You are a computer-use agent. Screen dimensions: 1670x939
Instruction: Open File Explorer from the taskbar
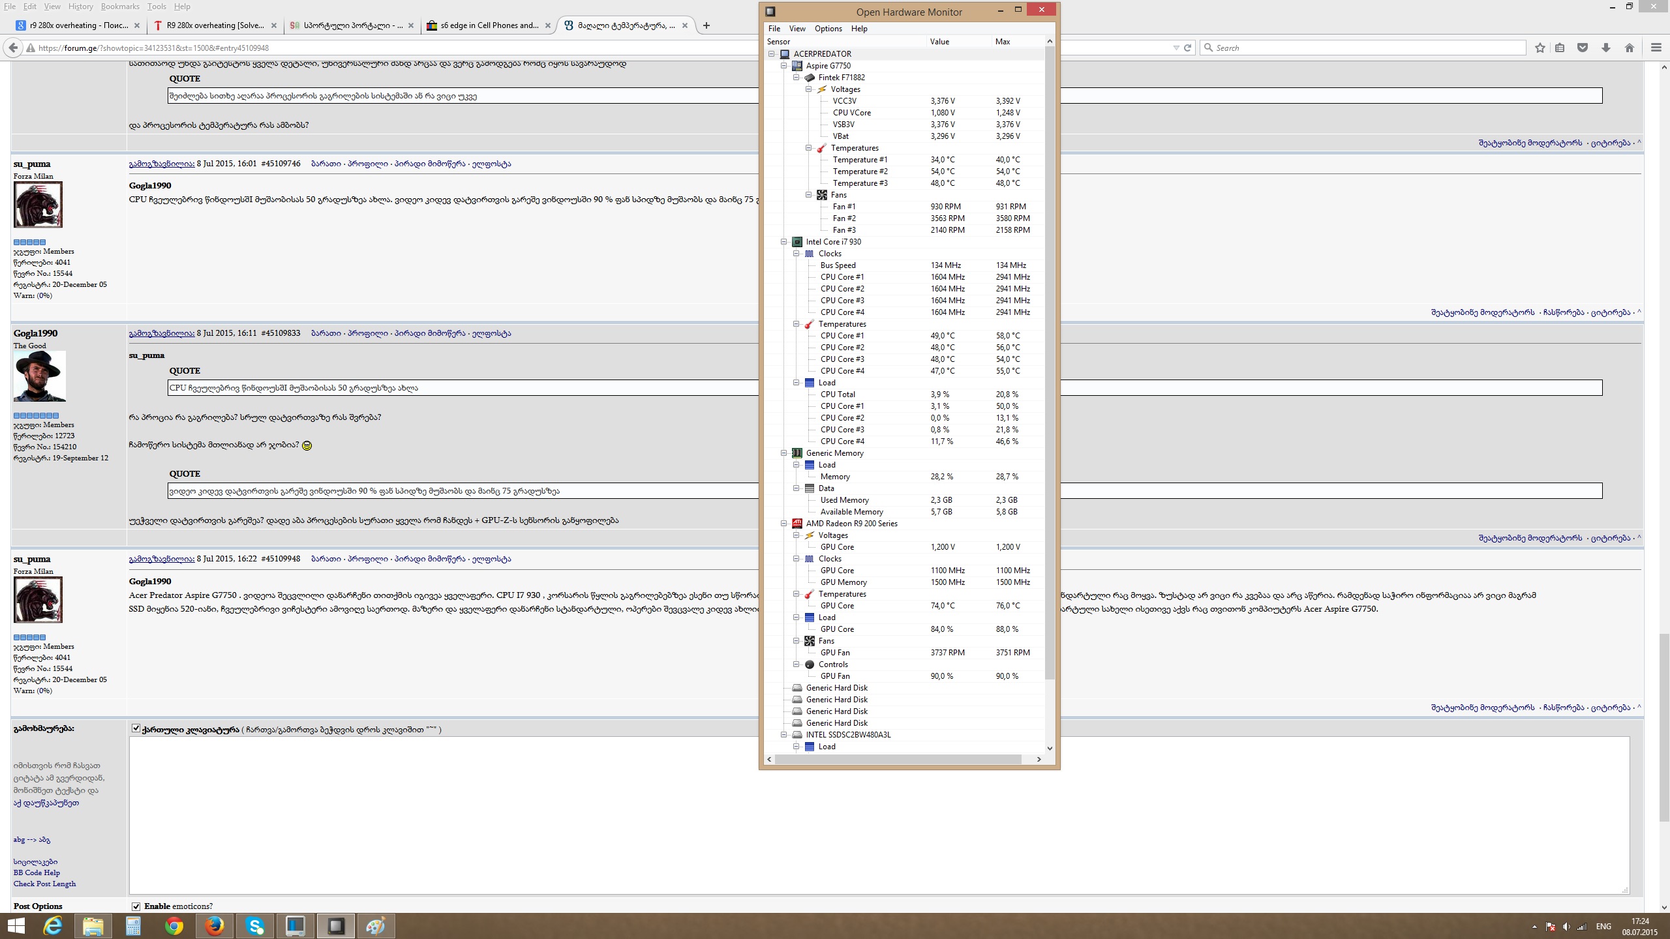click(x=93, y=926)
